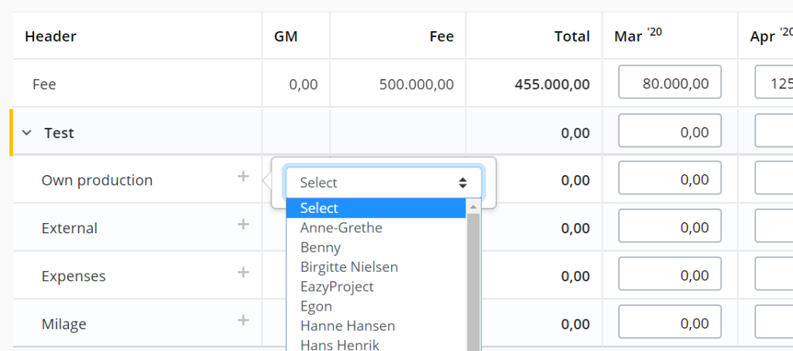The height and width of the screenshot is (351, 793).
Task: Click the plus icon beside Own production
Action: tap(243, 177)
